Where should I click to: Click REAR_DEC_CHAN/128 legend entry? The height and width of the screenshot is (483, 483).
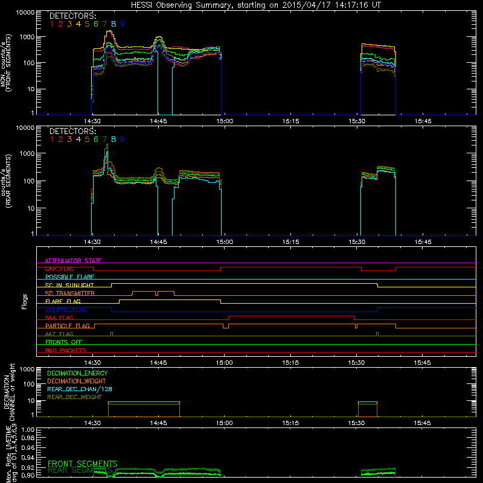80,389
